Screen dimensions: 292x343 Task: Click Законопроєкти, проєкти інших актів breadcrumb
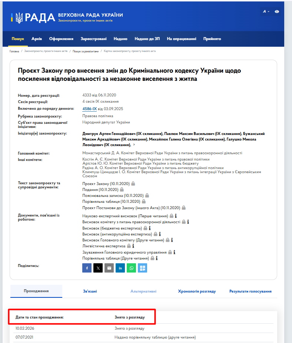click(46, 51)
